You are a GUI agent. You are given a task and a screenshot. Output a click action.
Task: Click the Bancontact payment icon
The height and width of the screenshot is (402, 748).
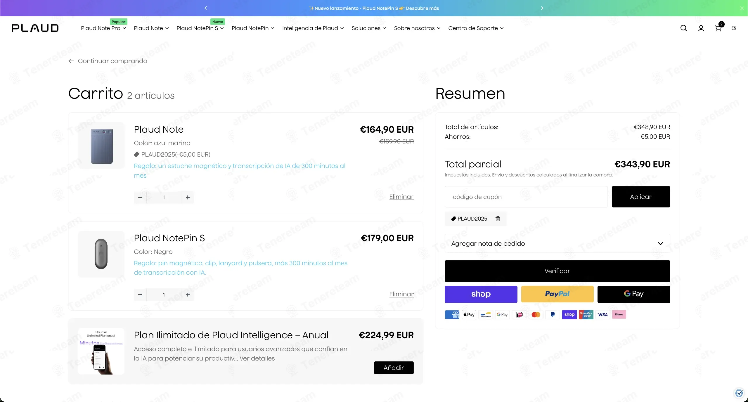pos(486,315)
